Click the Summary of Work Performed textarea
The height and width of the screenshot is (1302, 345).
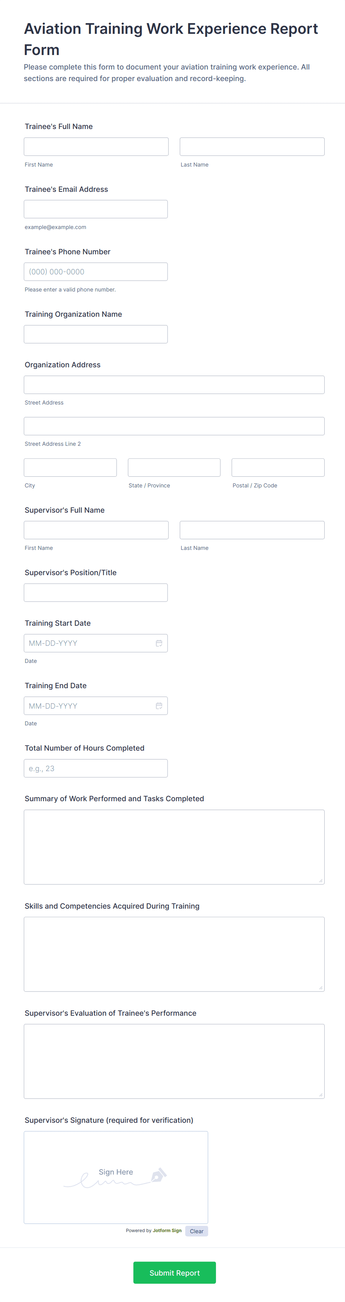pyautogui.click(x=174, y=847)
